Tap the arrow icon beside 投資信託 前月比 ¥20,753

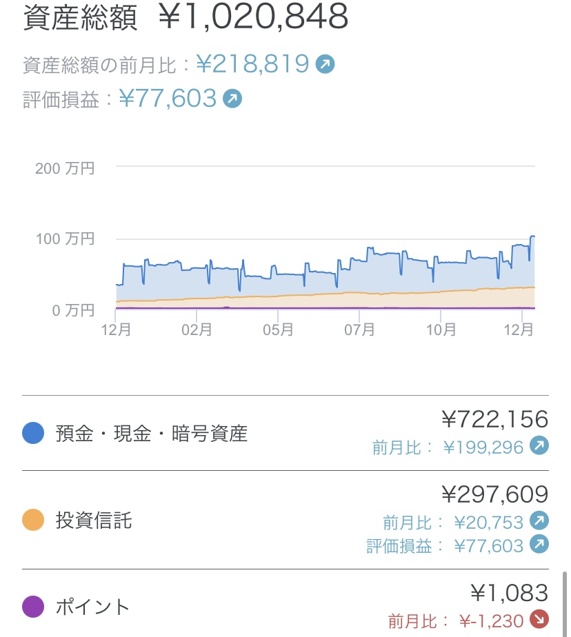[x=539, y=520]
